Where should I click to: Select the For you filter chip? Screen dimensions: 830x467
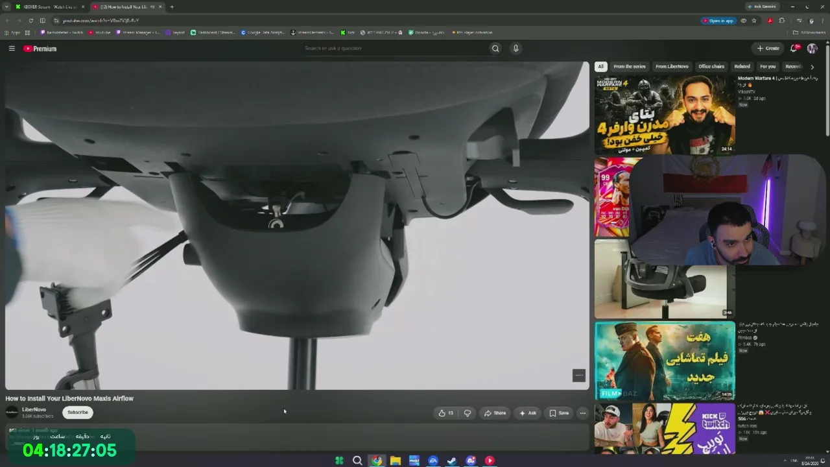point(768,66)
